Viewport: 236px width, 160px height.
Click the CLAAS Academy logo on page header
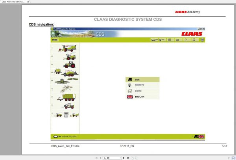click(x=188, y=12)
